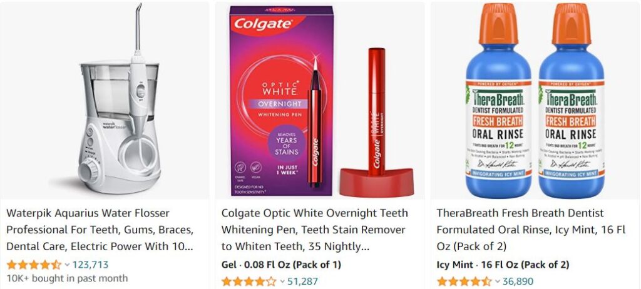View the 123,713 Waterpik reviews

(90, 265)
